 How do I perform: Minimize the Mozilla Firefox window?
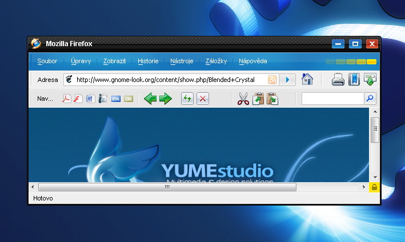(x=338, y=44)
